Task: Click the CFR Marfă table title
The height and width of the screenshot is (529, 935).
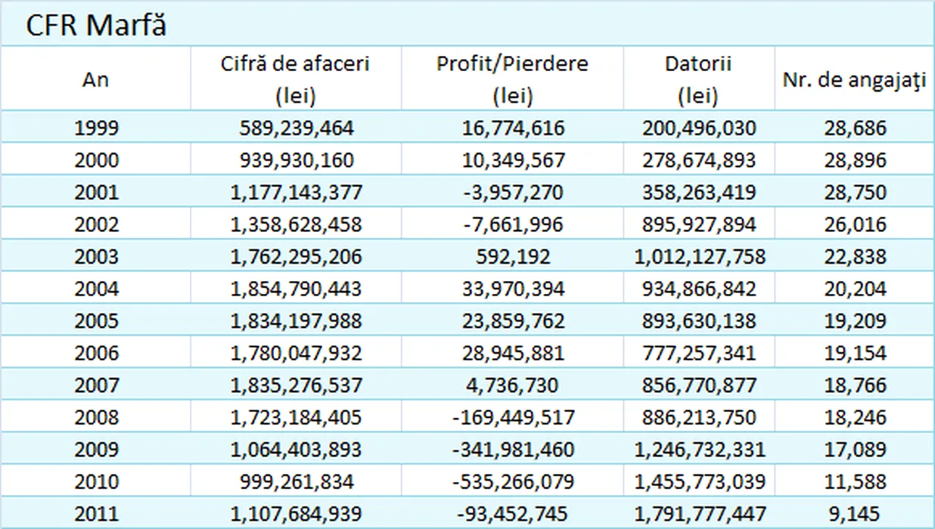Action: point(96,25)
